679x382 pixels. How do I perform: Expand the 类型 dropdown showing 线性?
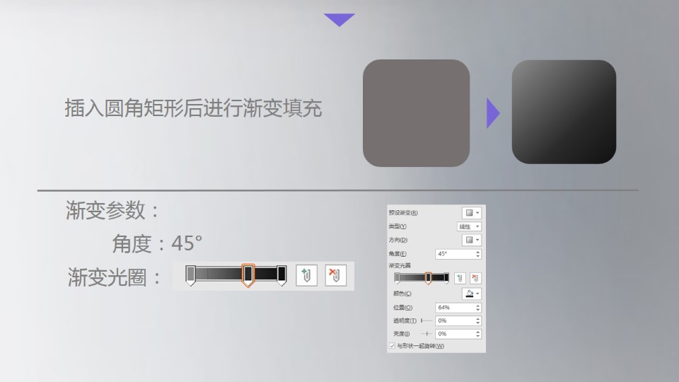point(469,226)
